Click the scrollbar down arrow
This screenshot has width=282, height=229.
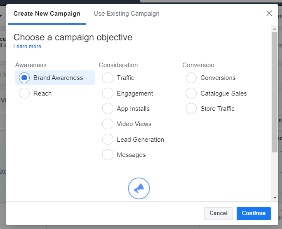(275, 198)
